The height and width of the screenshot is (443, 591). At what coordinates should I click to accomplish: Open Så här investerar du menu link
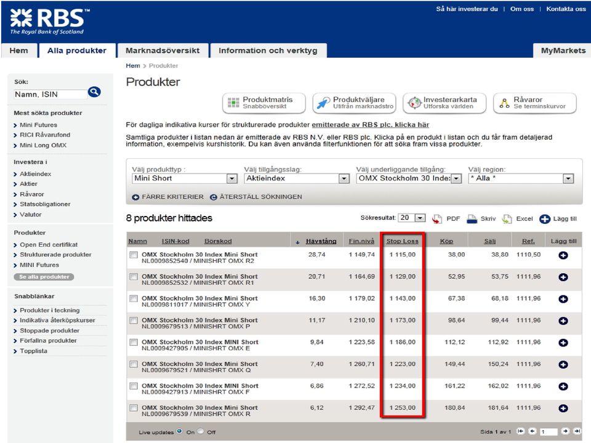(467, 9)
